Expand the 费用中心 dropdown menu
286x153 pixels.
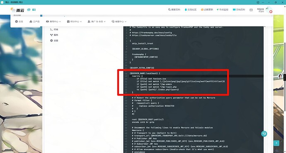tap(53, 22)
